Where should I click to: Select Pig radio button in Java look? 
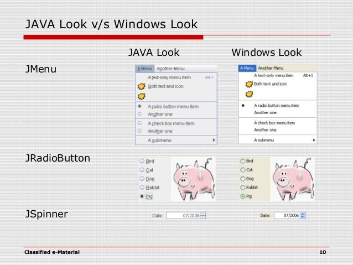click(x=146, y=196)
